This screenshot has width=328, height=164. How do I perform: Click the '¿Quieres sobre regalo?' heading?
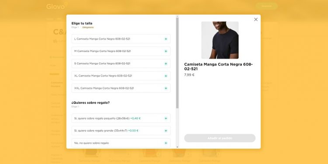point(91,103)
